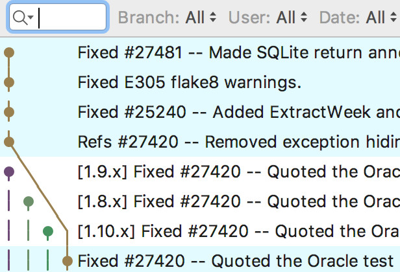This screenshot has height=272, width=400.
Task: Select the Fixed #25240 ExtractWeek commit
Action: pyautogui.click(x=200, y=112)
